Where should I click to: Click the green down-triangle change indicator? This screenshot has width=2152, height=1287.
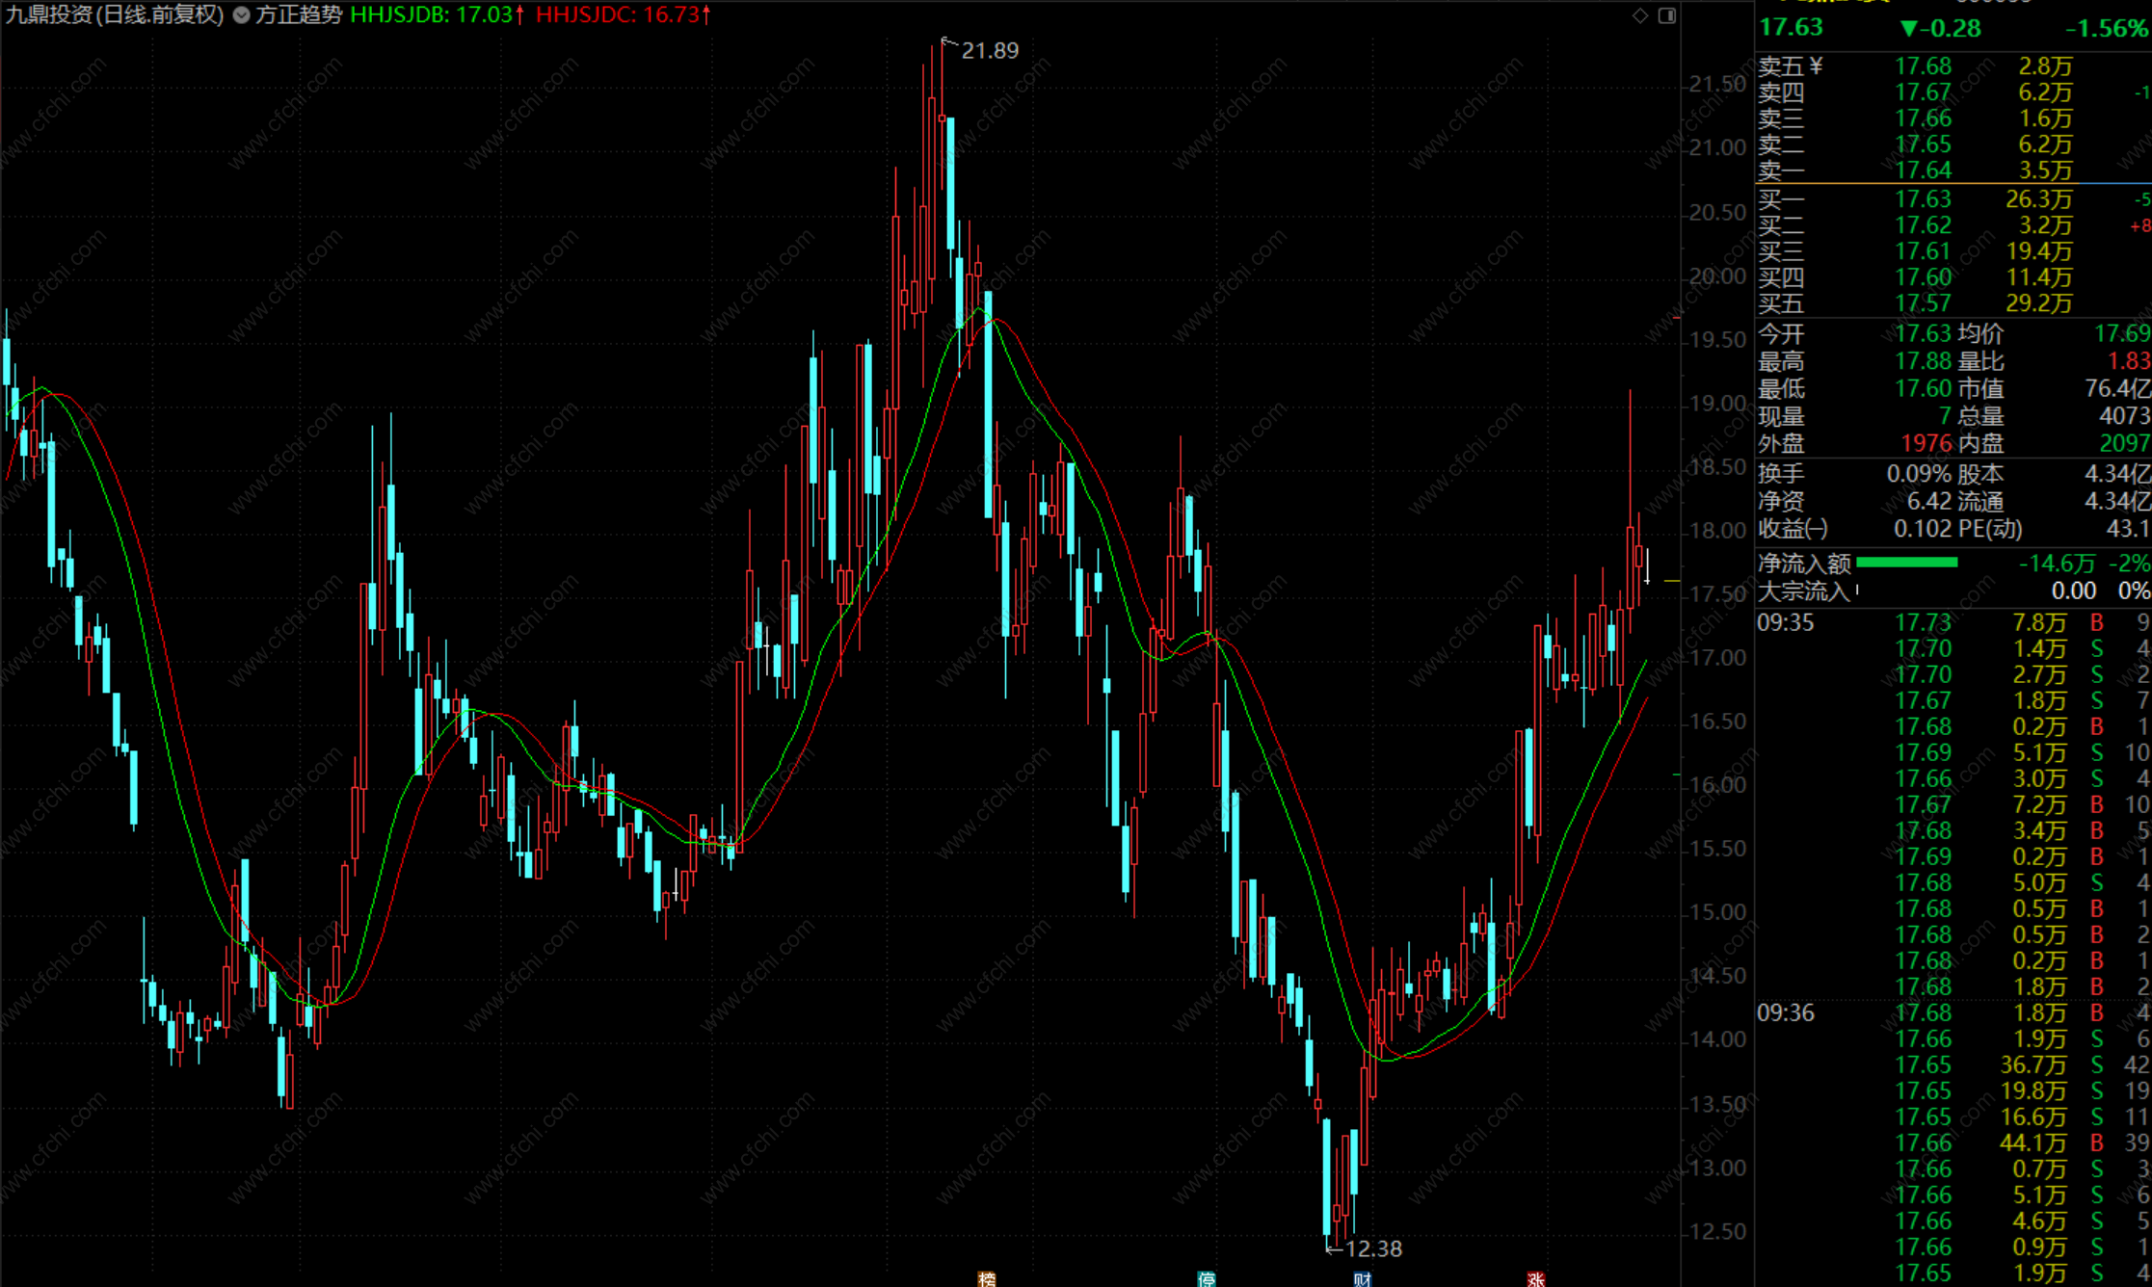[1908, 28]
